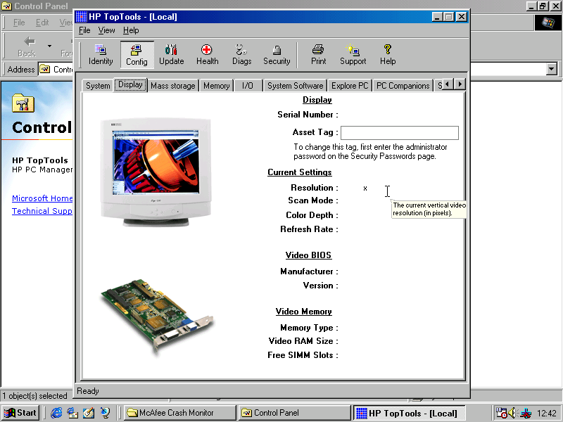Open the Support lightbulb icon
This screenshot has height=422, width=563.
pos(353,55)
